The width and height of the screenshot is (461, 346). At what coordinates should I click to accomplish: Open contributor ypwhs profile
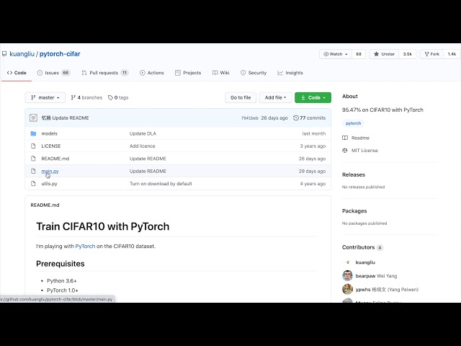(387, 290)
